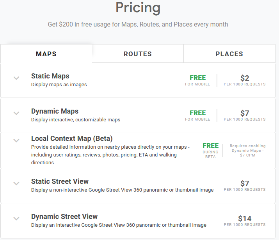Click the Pricing page heading
The height and width of the screenshot is (240, 279).
point(138,7)
